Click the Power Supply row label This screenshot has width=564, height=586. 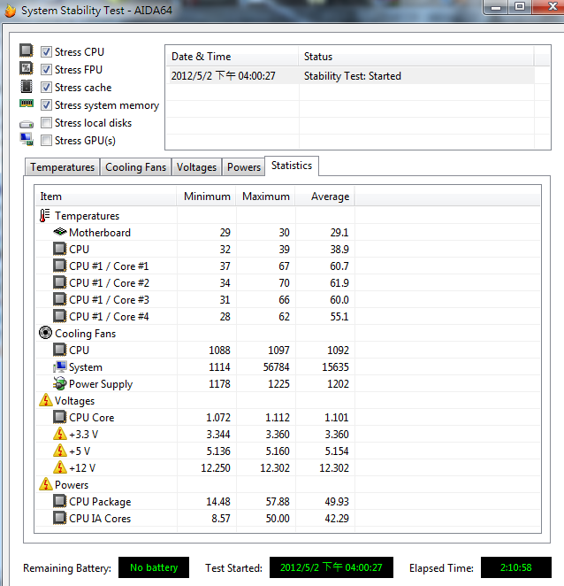click(101, 384)
